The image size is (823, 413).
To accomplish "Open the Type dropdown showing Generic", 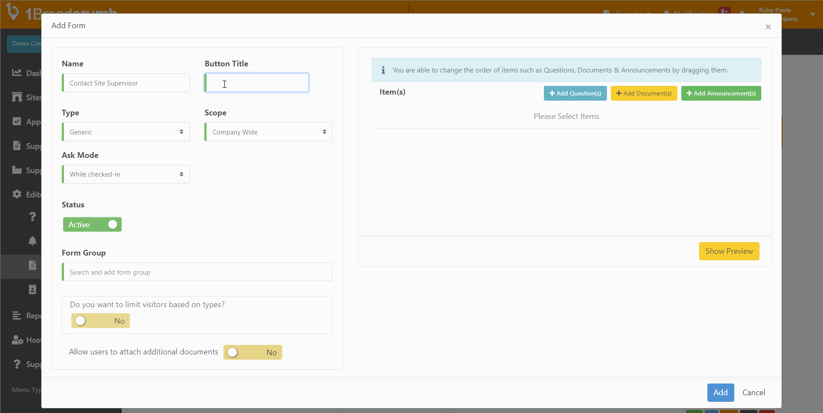I will (126, 132).
